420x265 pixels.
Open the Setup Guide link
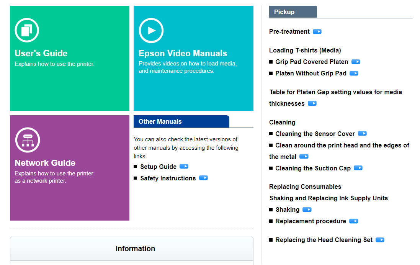click(x=158, y=167)
